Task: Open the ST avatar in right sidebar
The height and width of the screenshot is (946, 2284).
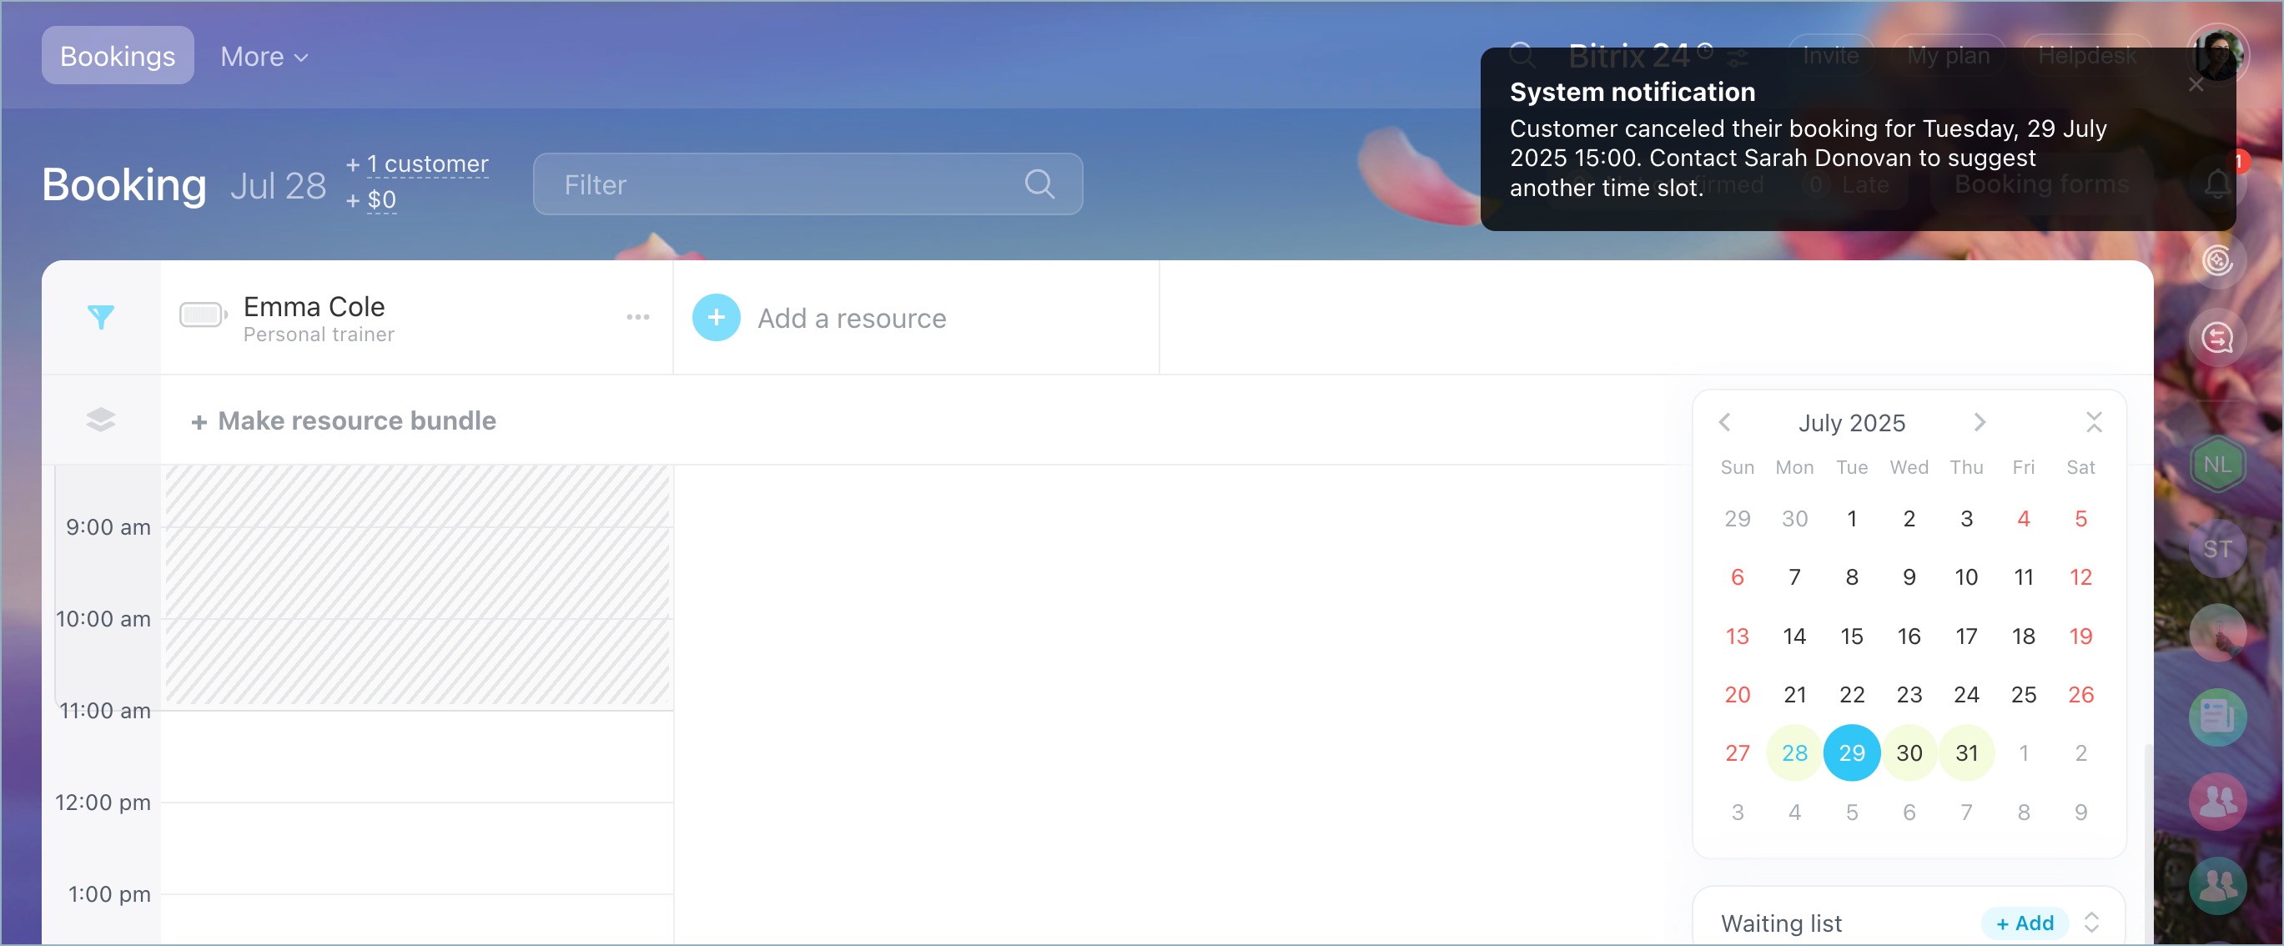Action: [x=2216, y=549]
